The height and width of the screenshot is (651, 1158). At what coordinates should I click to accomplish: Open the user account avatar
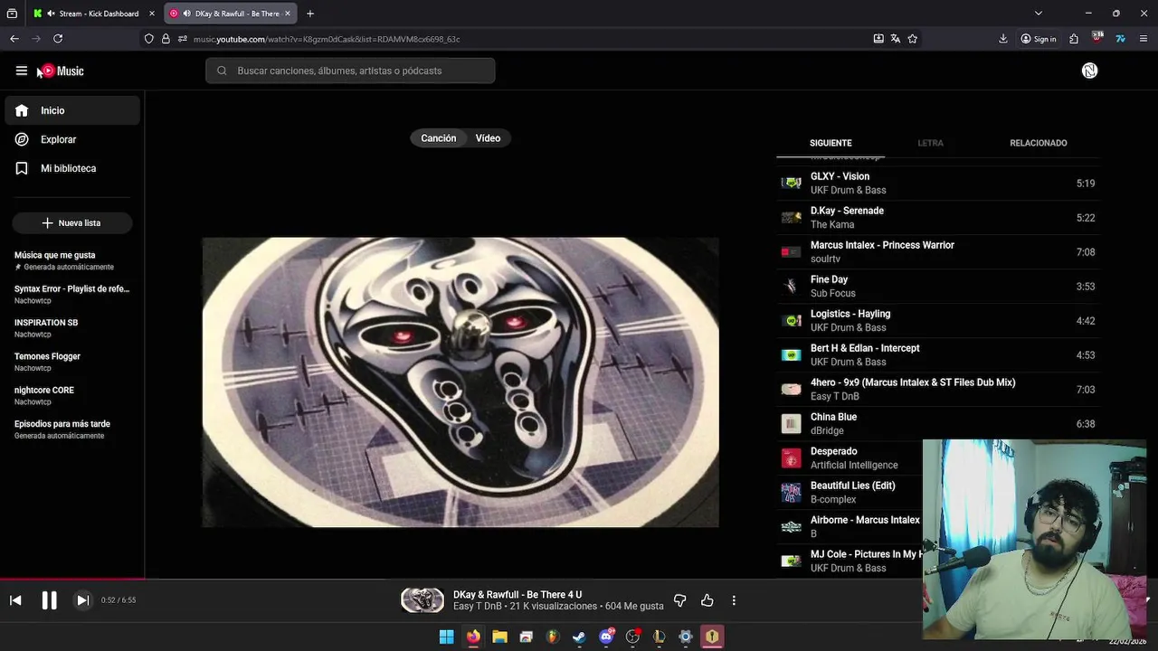[x=1089, y=71]
